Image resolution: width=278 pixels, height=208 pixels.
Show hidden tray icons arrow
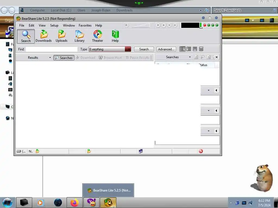pyautogui.click(x=231, y=203)
